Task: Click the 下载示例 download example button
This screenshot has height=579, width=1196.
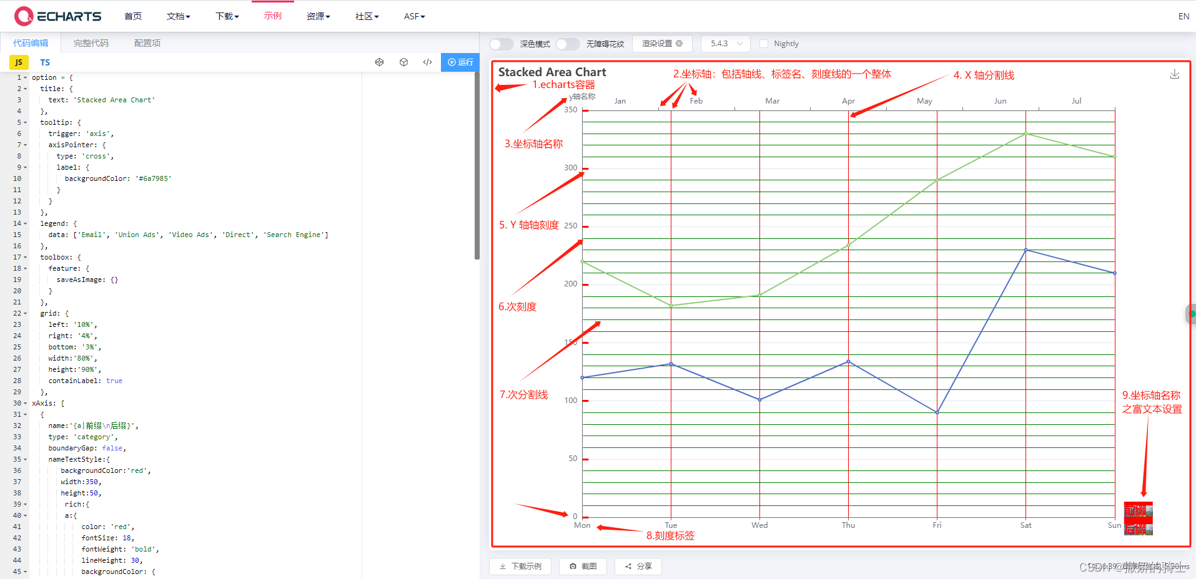Action: (520, 566)
